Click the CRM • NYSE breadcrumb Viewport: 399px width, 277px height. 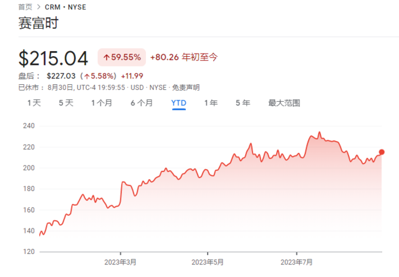point(65,7)
